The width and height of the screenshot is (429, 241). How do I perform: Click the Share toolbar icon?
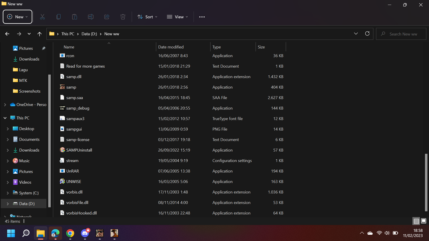coord(107,17)
